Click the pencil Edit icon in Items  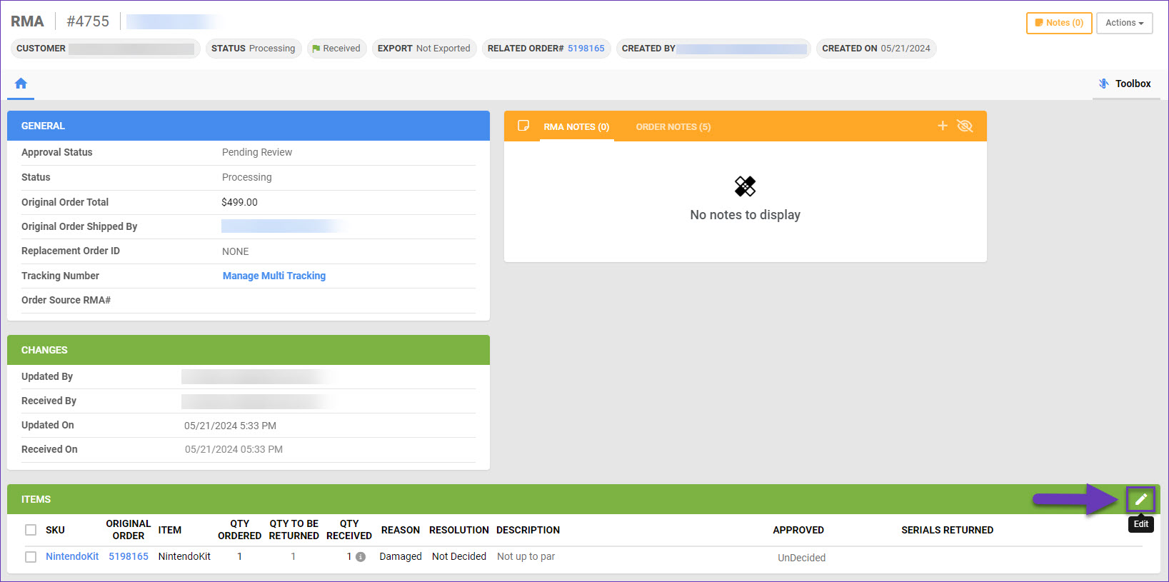tap(1140, 499)
